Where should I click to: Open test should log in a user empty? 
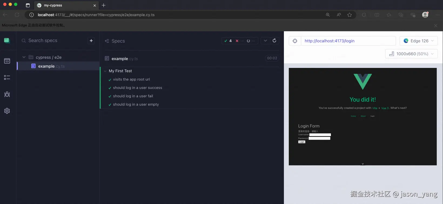pyautogui.click(x=136, y=104)
